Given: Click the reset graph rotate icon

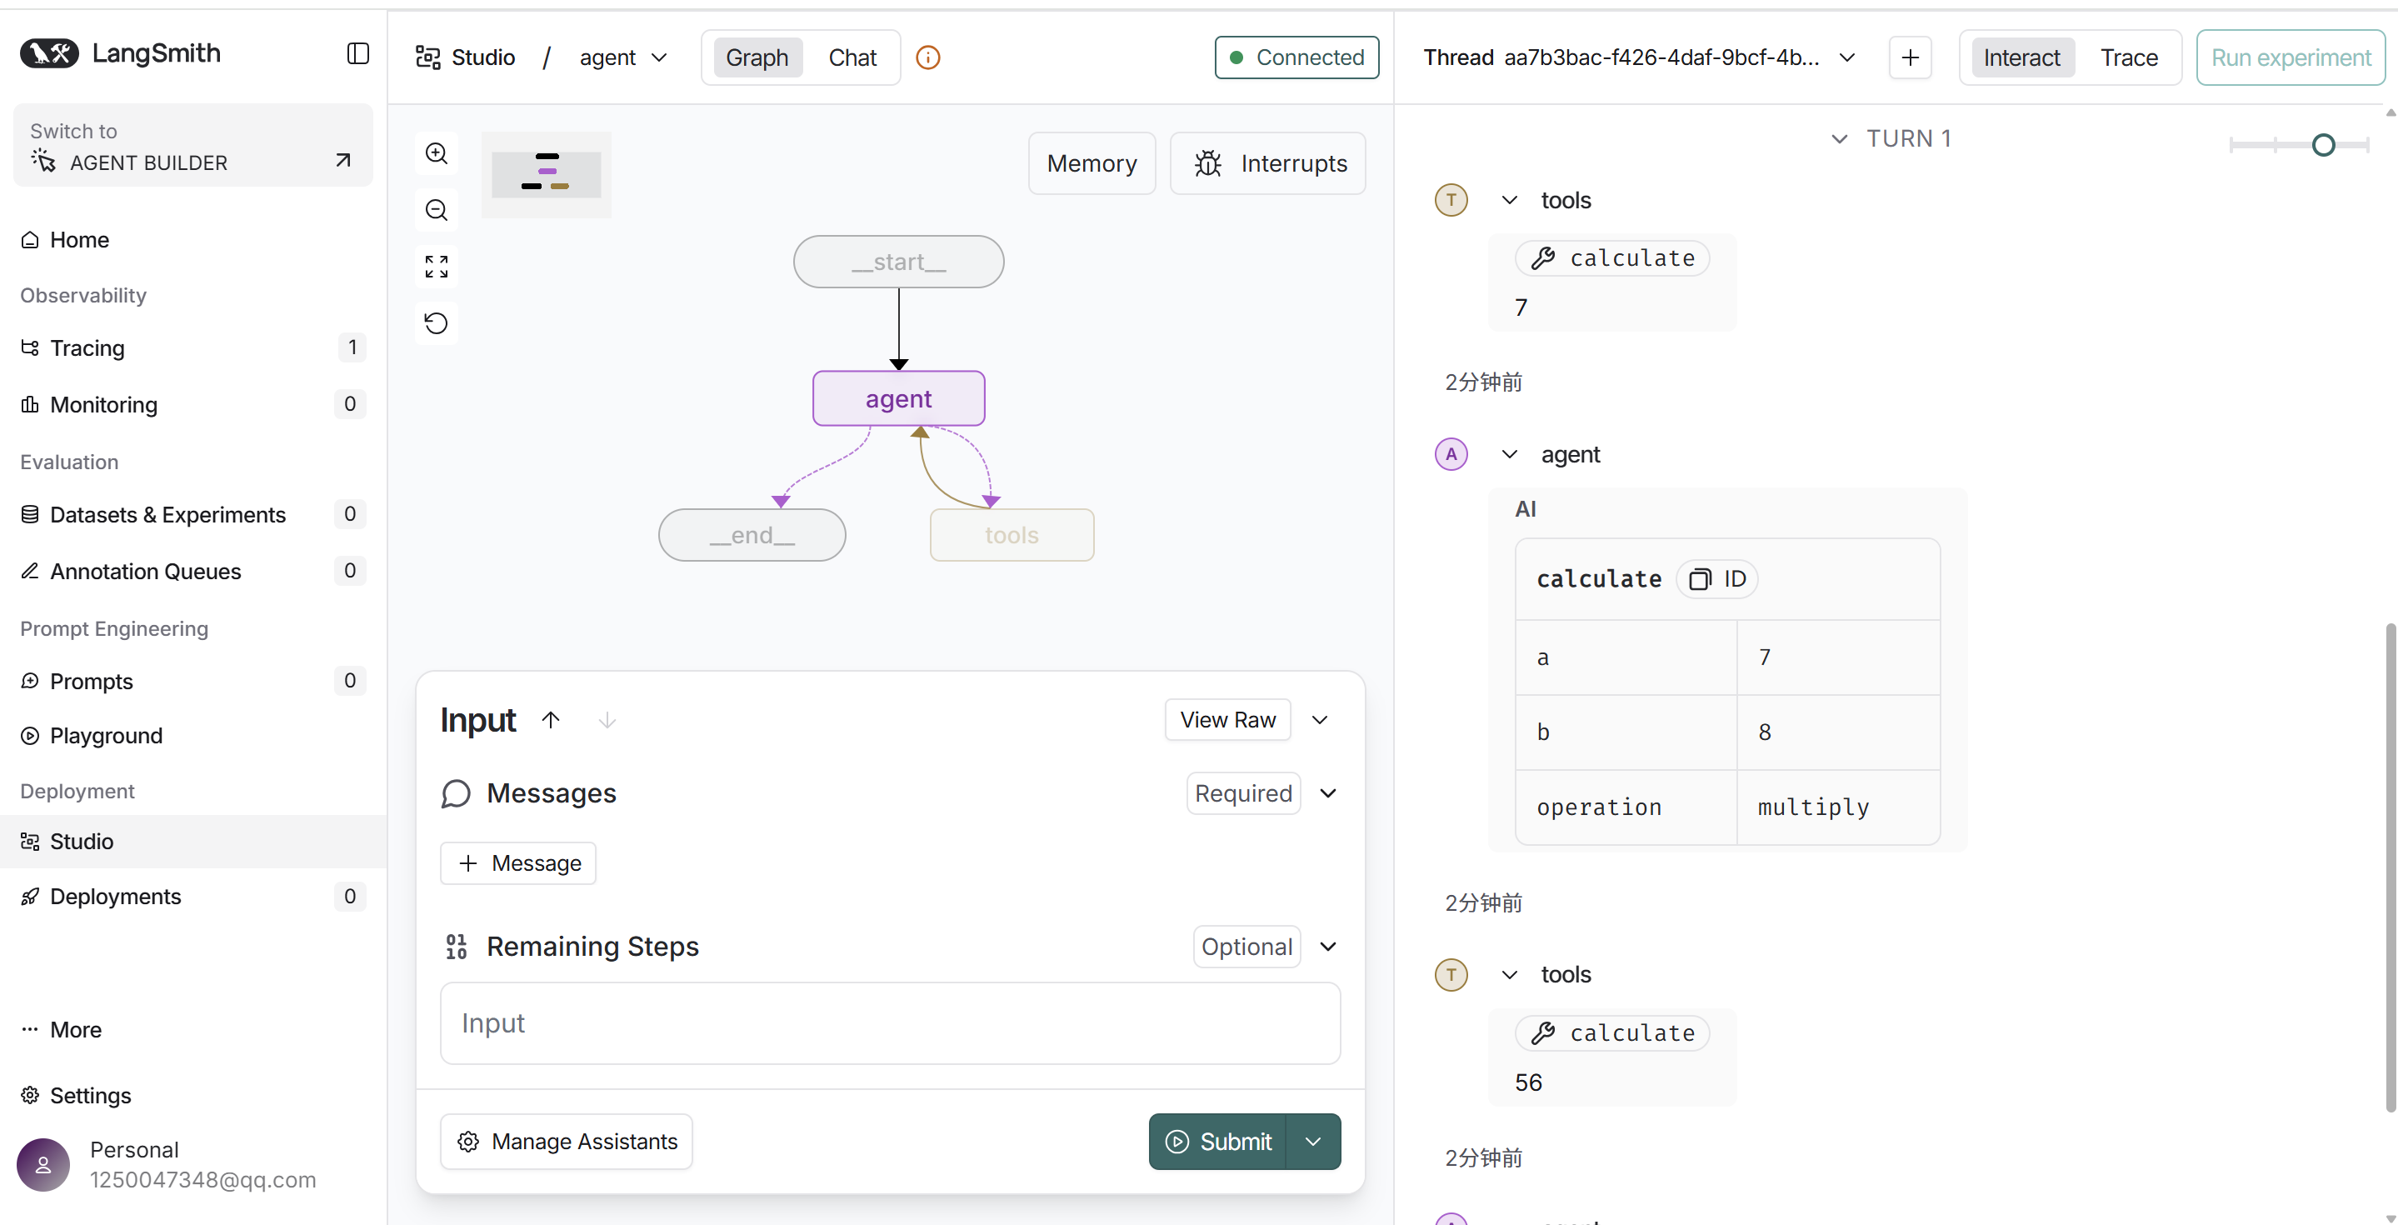Looking at the screenshot, I should 437,323.
